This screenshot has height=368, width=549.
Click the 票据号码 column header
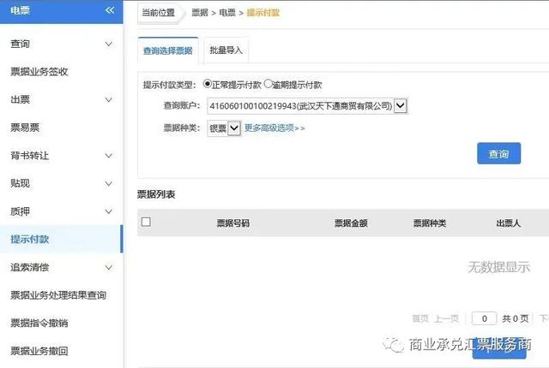[233, 223]
